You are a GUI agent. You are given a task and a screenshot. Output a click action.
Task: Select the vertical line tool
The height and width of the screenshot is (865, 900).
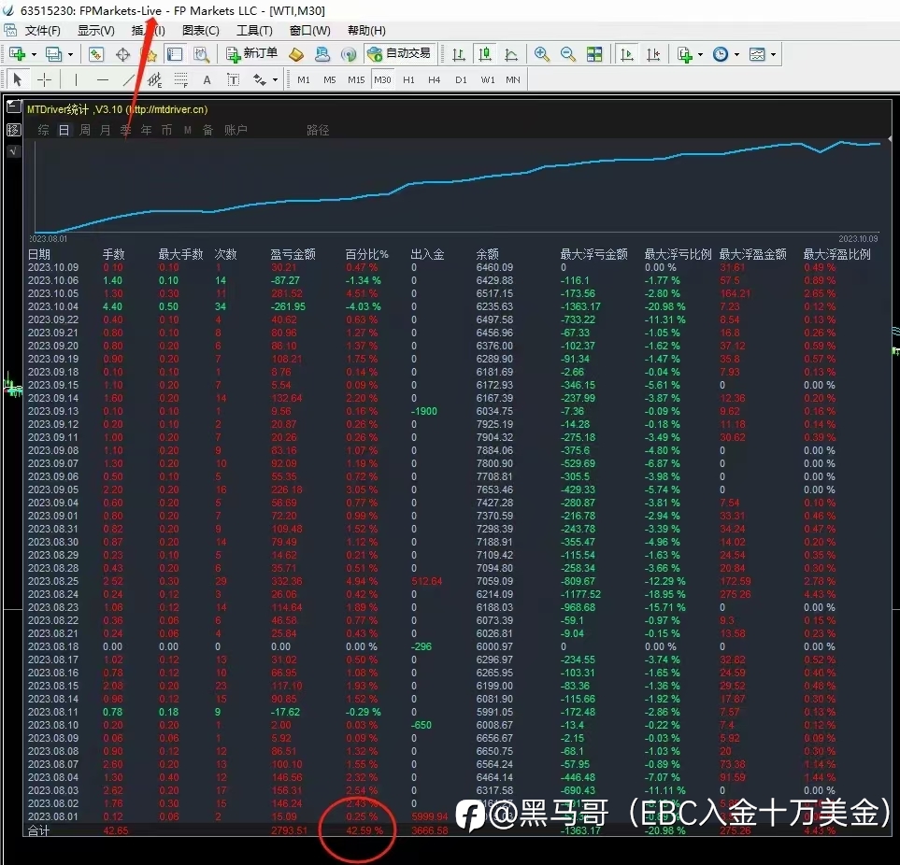tap(76, 79)
